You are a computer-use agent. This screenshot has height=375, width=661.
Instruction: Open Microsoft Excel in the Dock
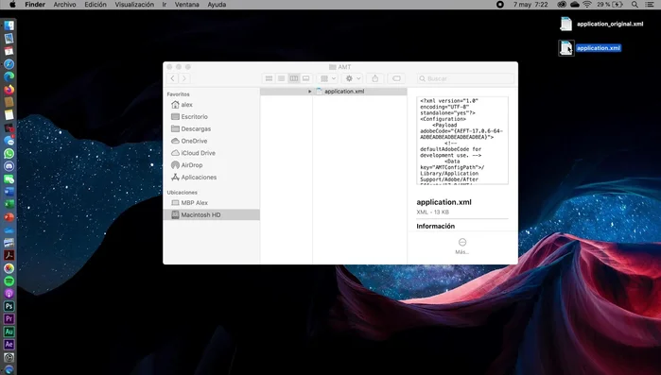pos(9,205)
